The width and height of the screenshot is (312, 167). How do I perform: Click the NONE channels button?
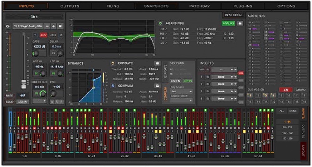[x=293, y=111]
